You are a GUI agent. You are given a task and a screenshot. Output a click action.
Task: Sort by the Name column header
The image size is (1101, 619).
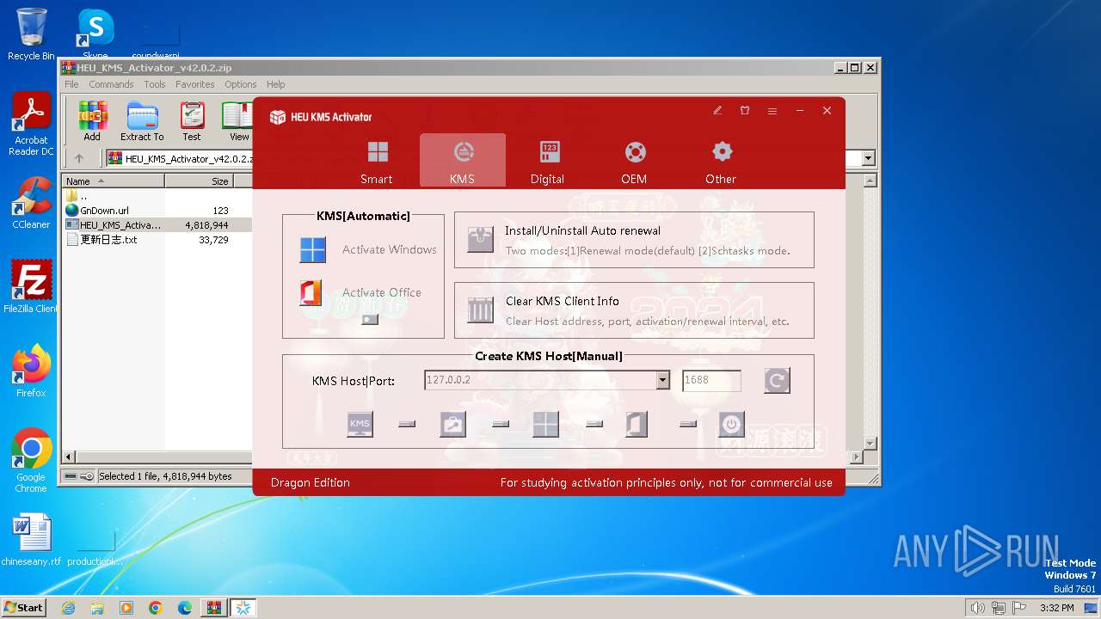pos(114,181)
